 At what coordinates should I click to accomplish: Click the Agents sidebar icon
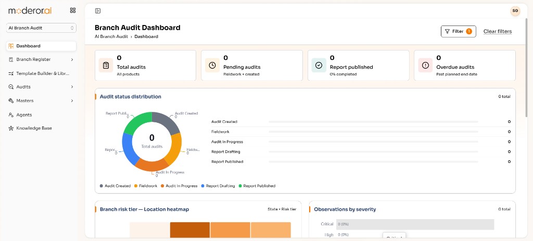point(11,115)
